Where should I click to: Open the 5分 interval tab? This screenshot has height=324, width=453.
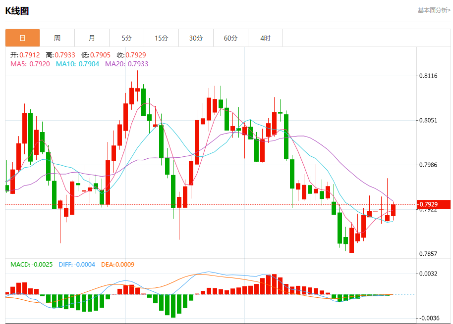[126, 38]
